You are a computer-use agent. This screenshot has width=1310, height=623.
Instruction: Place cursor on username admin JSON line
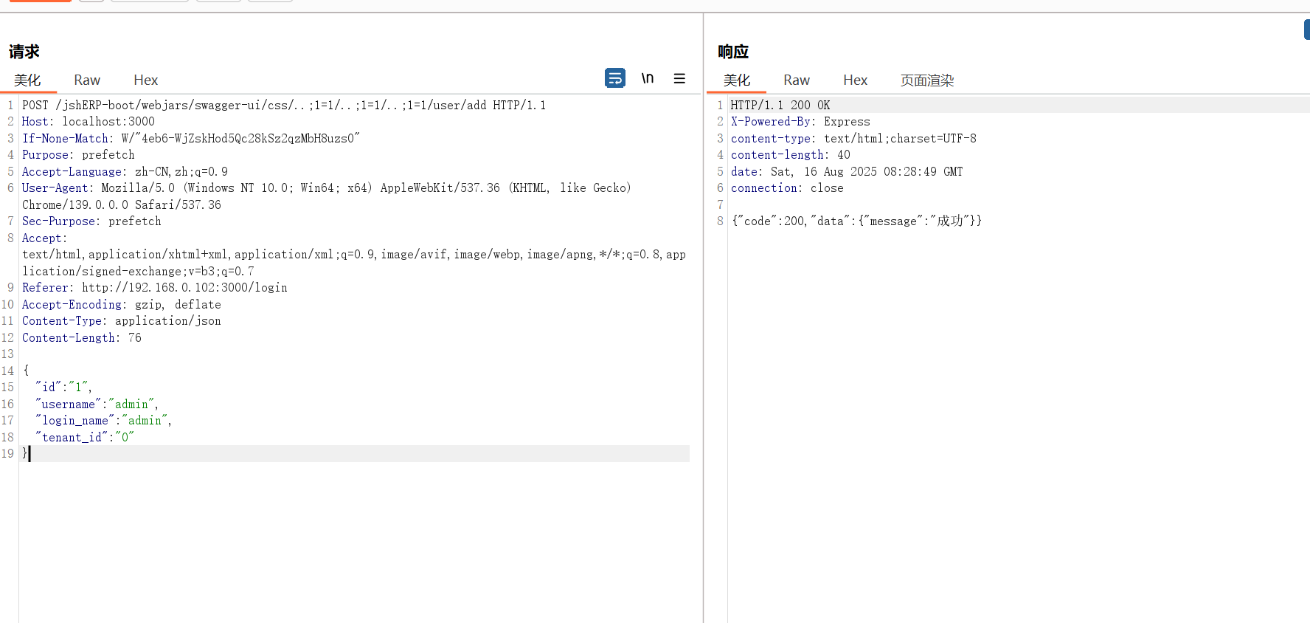97,404
